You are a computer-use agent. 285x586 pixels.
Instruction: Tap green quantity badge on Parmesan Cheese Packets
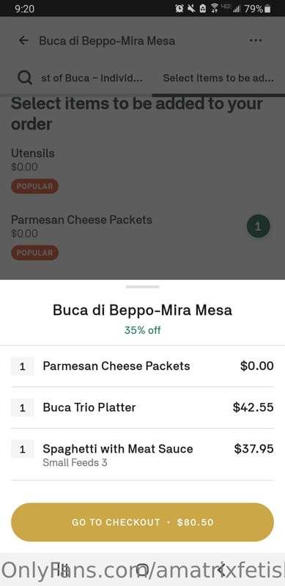[x=259, y=226]
